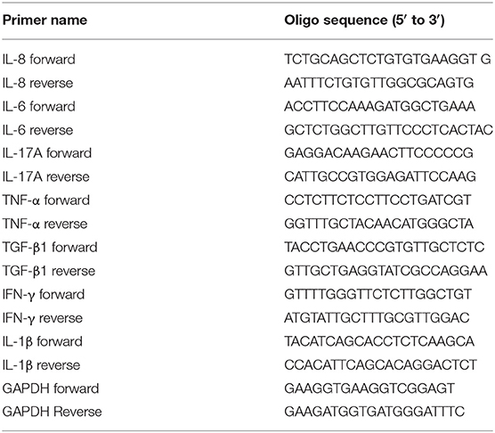Click the TNF-α reverse sequence GGTTTGCTACAACATGGGCTA
Screen dimensions: 495x433
[379, 224]
